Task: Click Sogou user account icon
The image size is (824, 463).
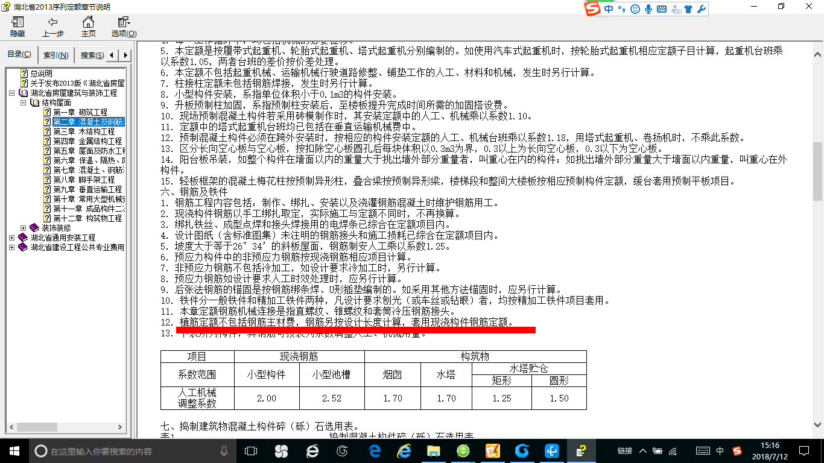Action: tap(676, 9)
